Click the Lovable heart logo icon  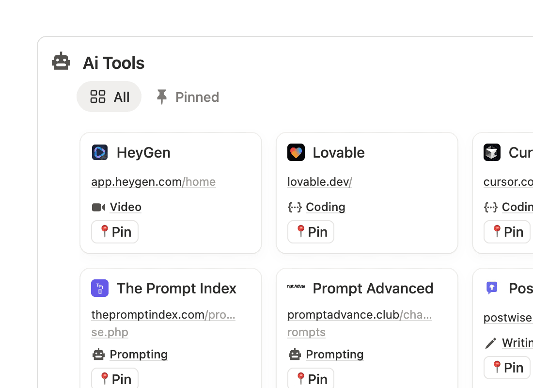[x=296, y=152]
